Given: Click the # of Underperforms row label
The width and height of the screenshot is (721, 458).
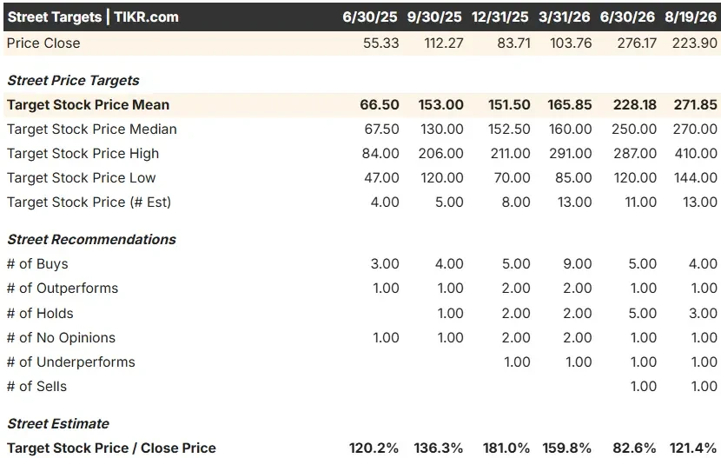Looking at the screenshot, I should (71, 362).
